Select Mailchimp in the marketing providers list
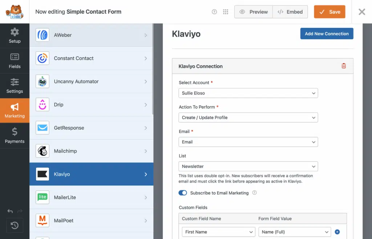Image resolution: width=372 pixels, height=239 pixels. click(91, 151)
